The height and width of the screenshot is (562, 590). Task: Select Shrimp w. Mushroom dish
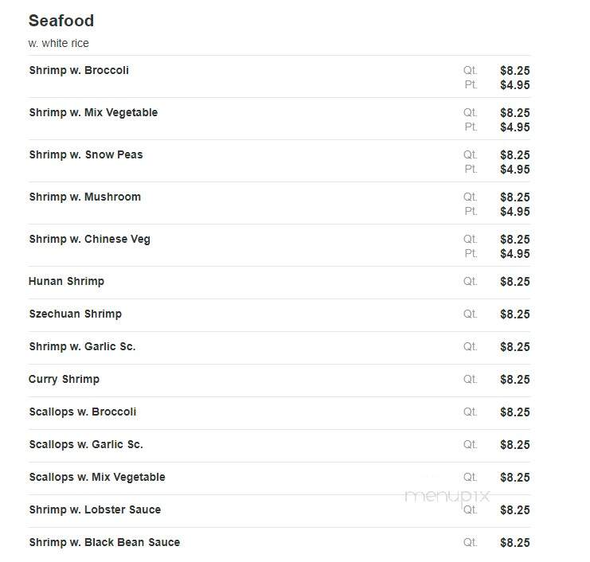tap(84, 197)
